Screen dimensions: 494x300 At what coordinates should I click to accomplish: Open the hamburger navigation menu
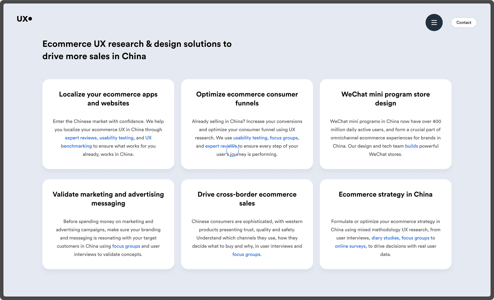[434, 22]
